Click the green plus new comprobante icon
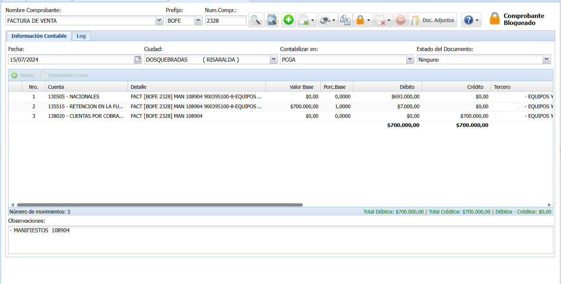The width and height of the screenshot is (561, 284). click(x=289, y=20)
